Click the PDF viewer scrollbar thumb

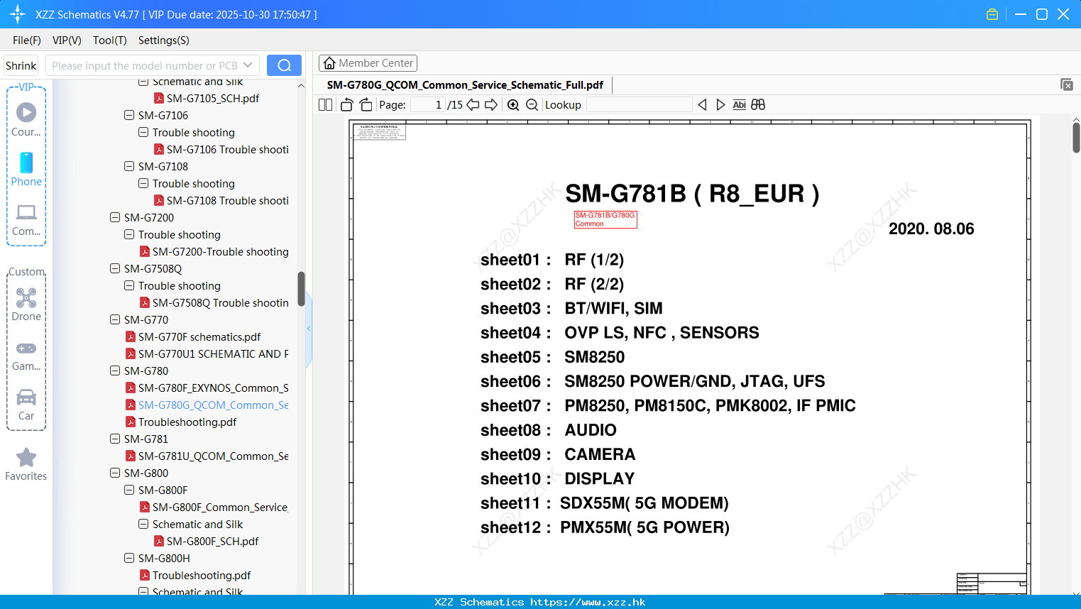(x=1076, y=138)
